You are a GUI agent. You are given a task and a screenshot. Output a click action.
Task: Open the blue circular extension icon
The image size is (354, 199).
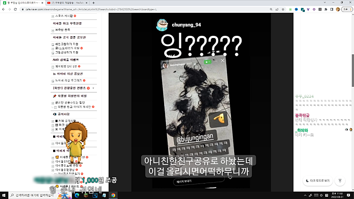pyautogui.click(x=296, y=9)
